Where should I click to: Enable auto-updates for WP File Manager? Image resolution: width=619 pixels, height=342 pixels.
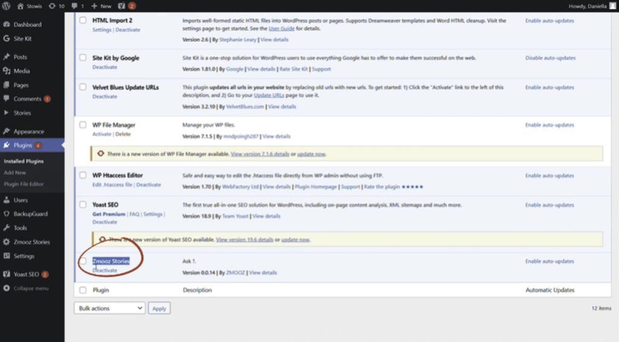(549, 125)
